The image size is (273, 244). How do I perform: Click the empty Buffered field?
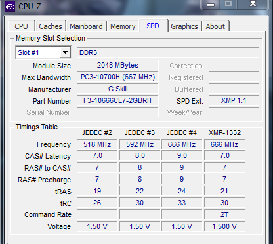click(x=234, y=89)
